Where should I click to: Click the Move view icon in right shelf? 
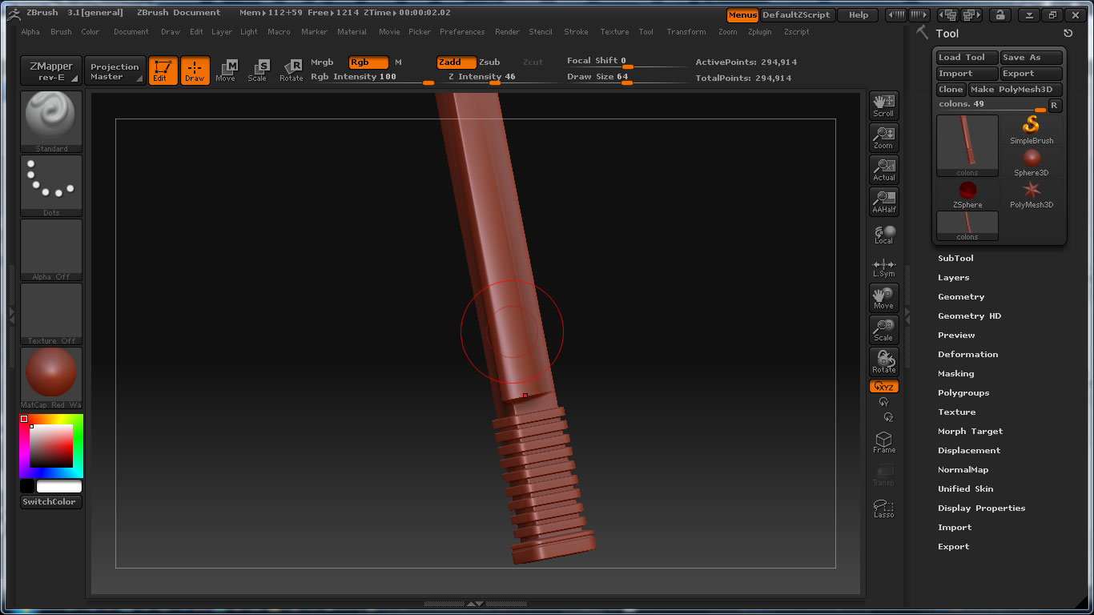coord(883,298)
